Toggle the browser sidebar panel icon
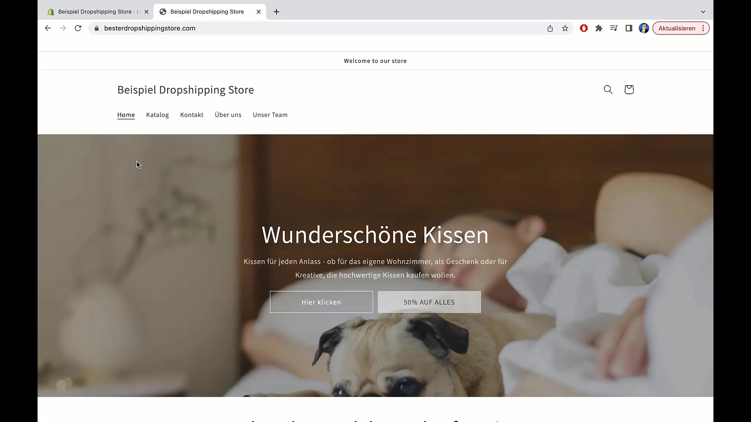Screen dimensions: 751x422 pyautogui.click(x=629, y=28)
